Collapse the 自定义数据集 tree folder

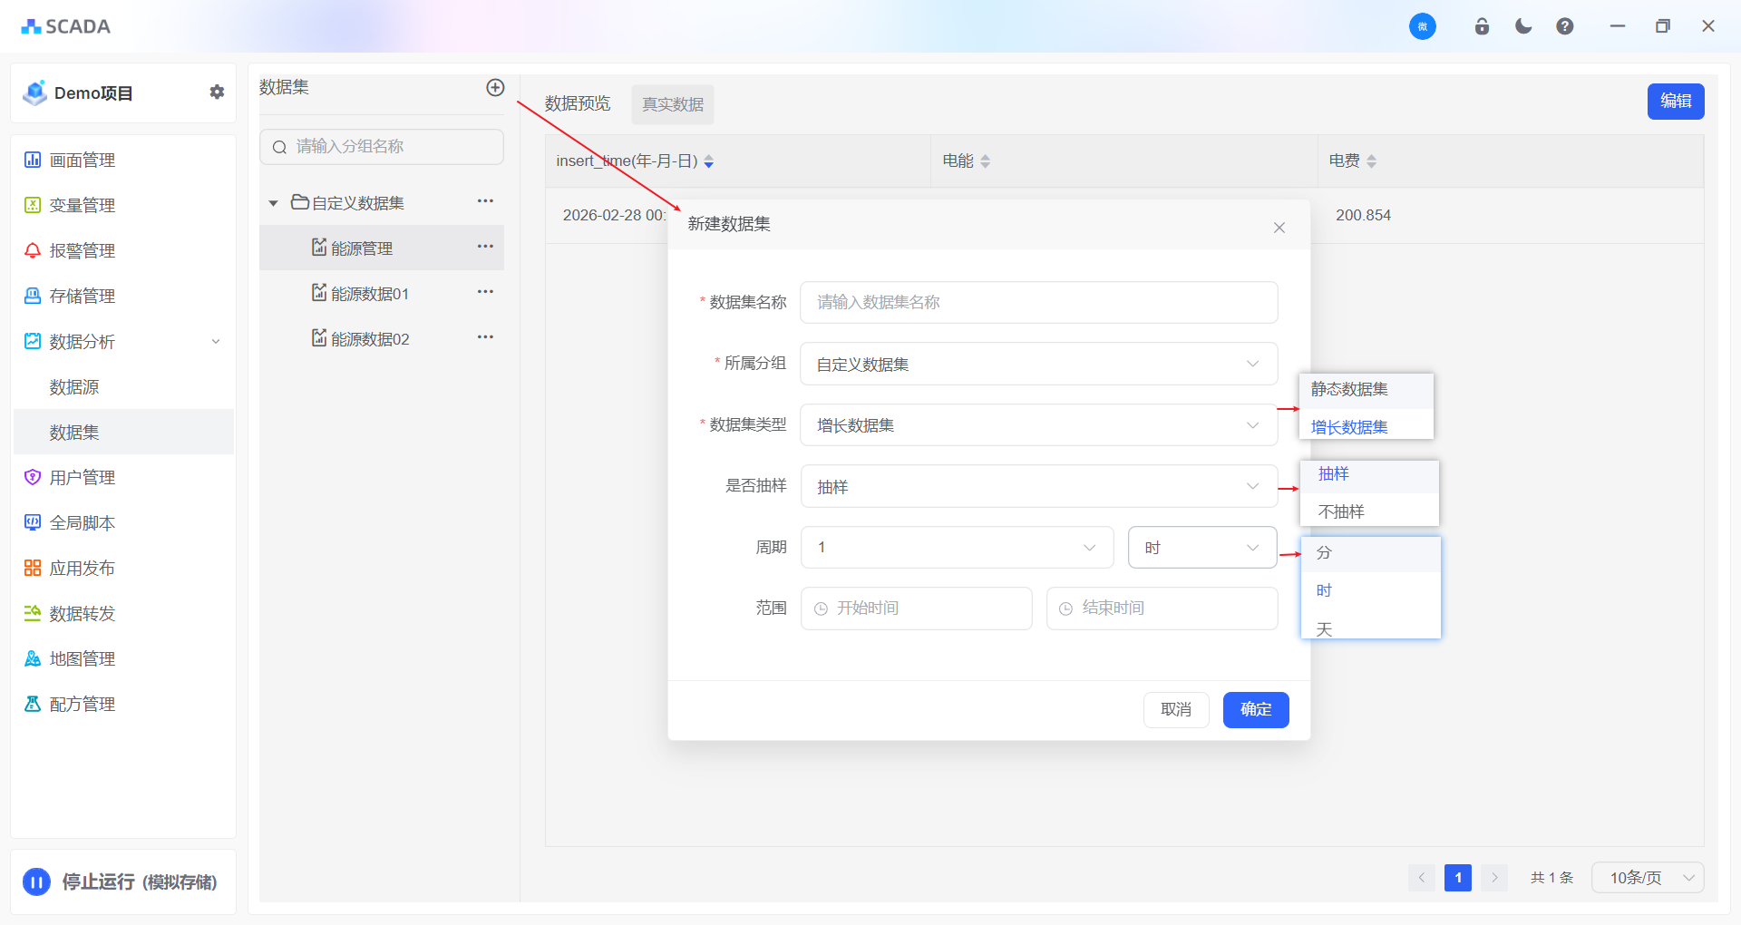(273, 203)
